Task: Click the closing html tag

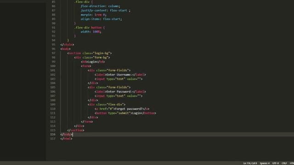Action: pyautogui.click(x=66, y=139)
